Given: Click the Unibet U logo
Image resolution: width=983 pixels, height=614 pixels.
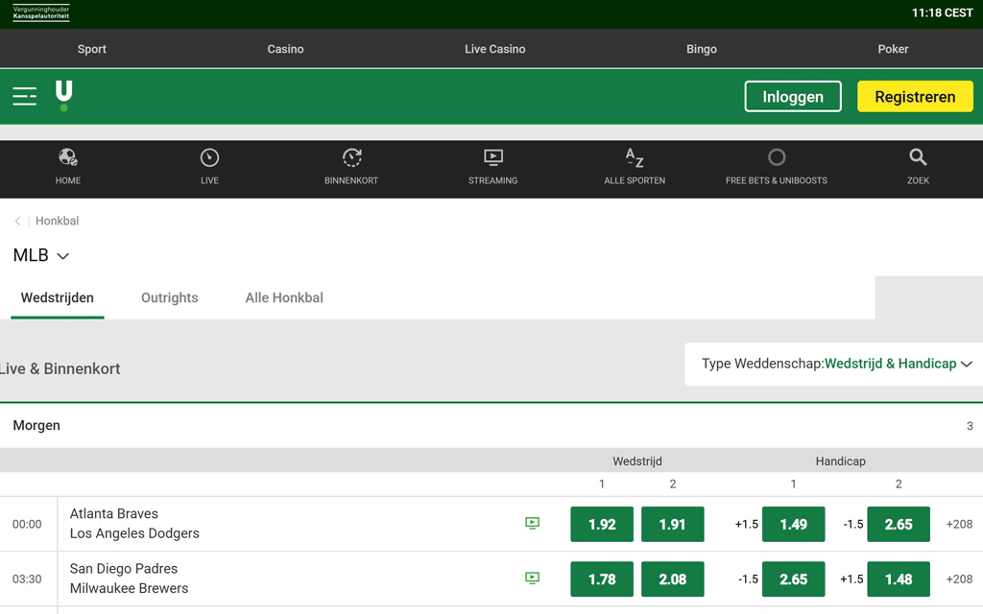Looking at the screenshot, I should [64, 96].
